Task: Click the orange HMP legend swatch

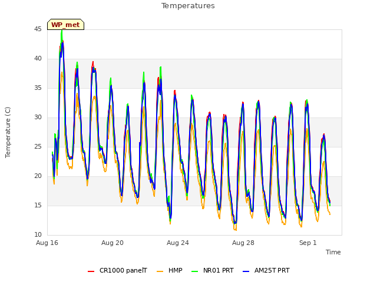Action: click(x=160, y=271)
